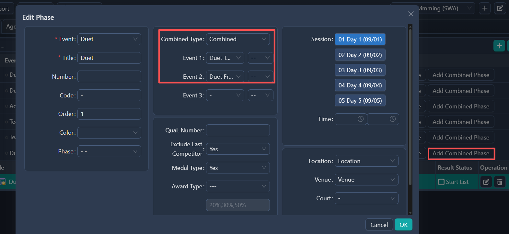Open the second dropdown next to Event 2
Image resolution: width=509 pixels, height=234 pixels.
pos(260,77)
